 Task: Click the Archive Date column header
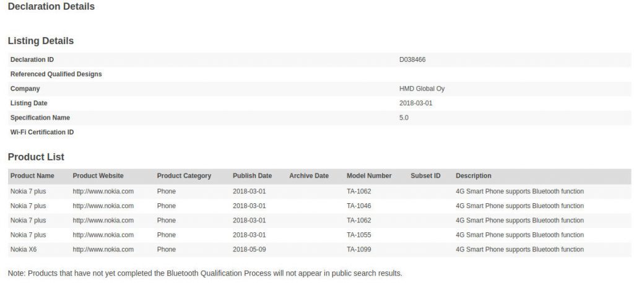pyautogui.click(x=309, y=176)
